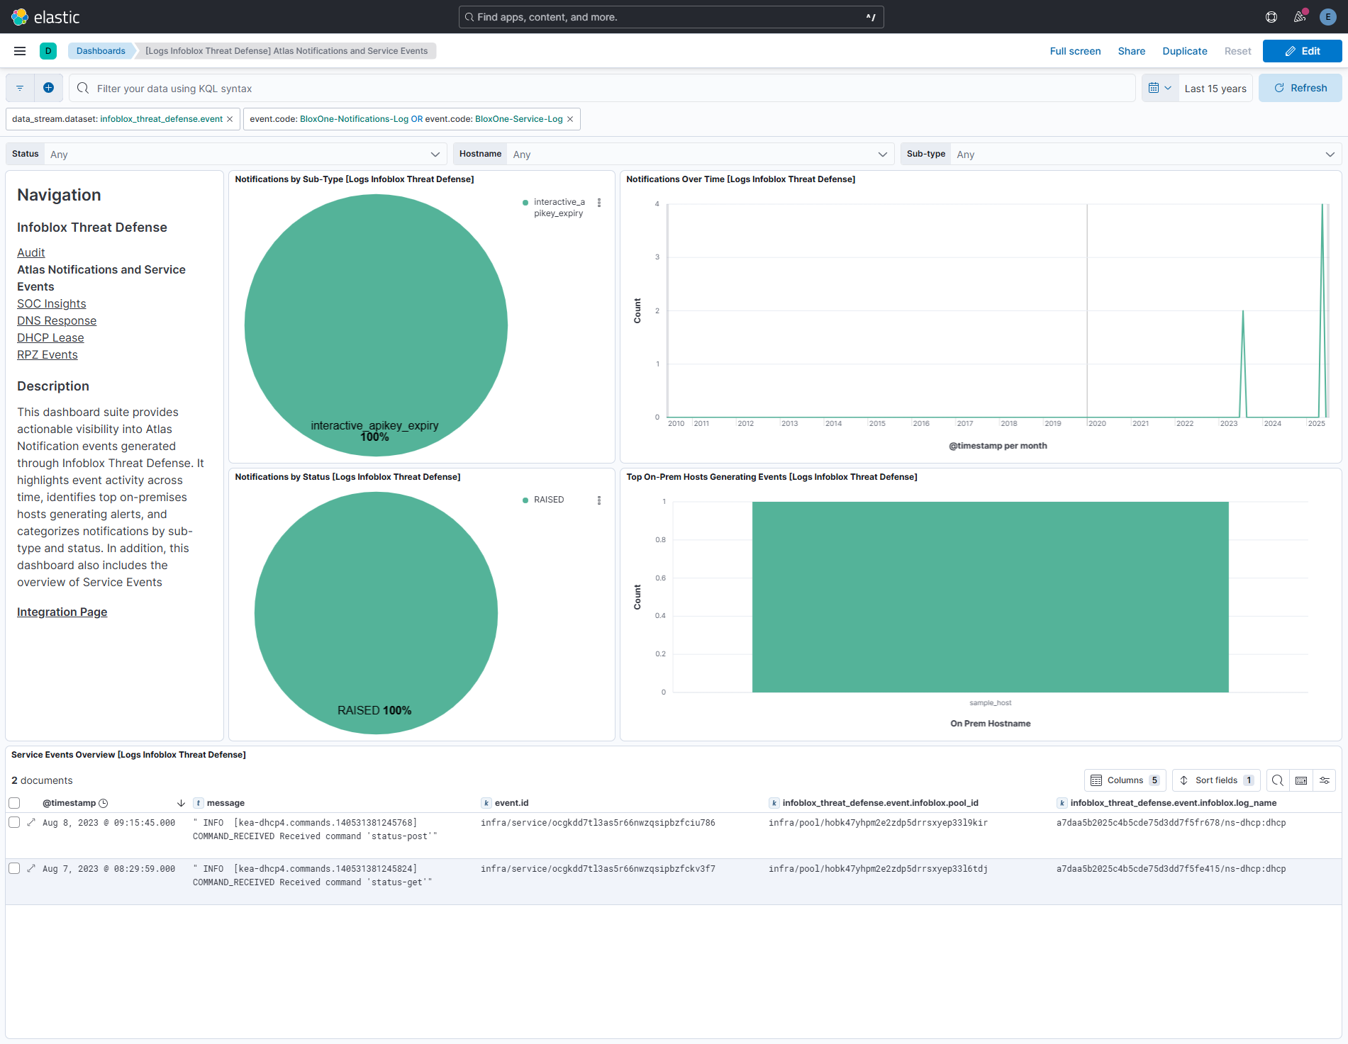Remove the event.code filter pill
Image resolution: width=1348 pixels, height=1044 pixels.
pos(570,119)
